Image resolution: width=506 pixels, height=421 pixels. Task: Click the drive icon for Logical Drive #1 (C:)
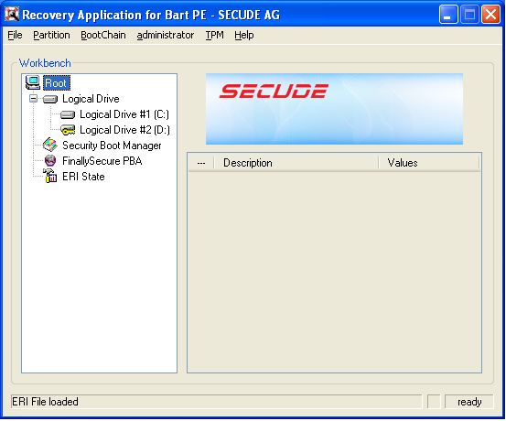coord(68,114)
